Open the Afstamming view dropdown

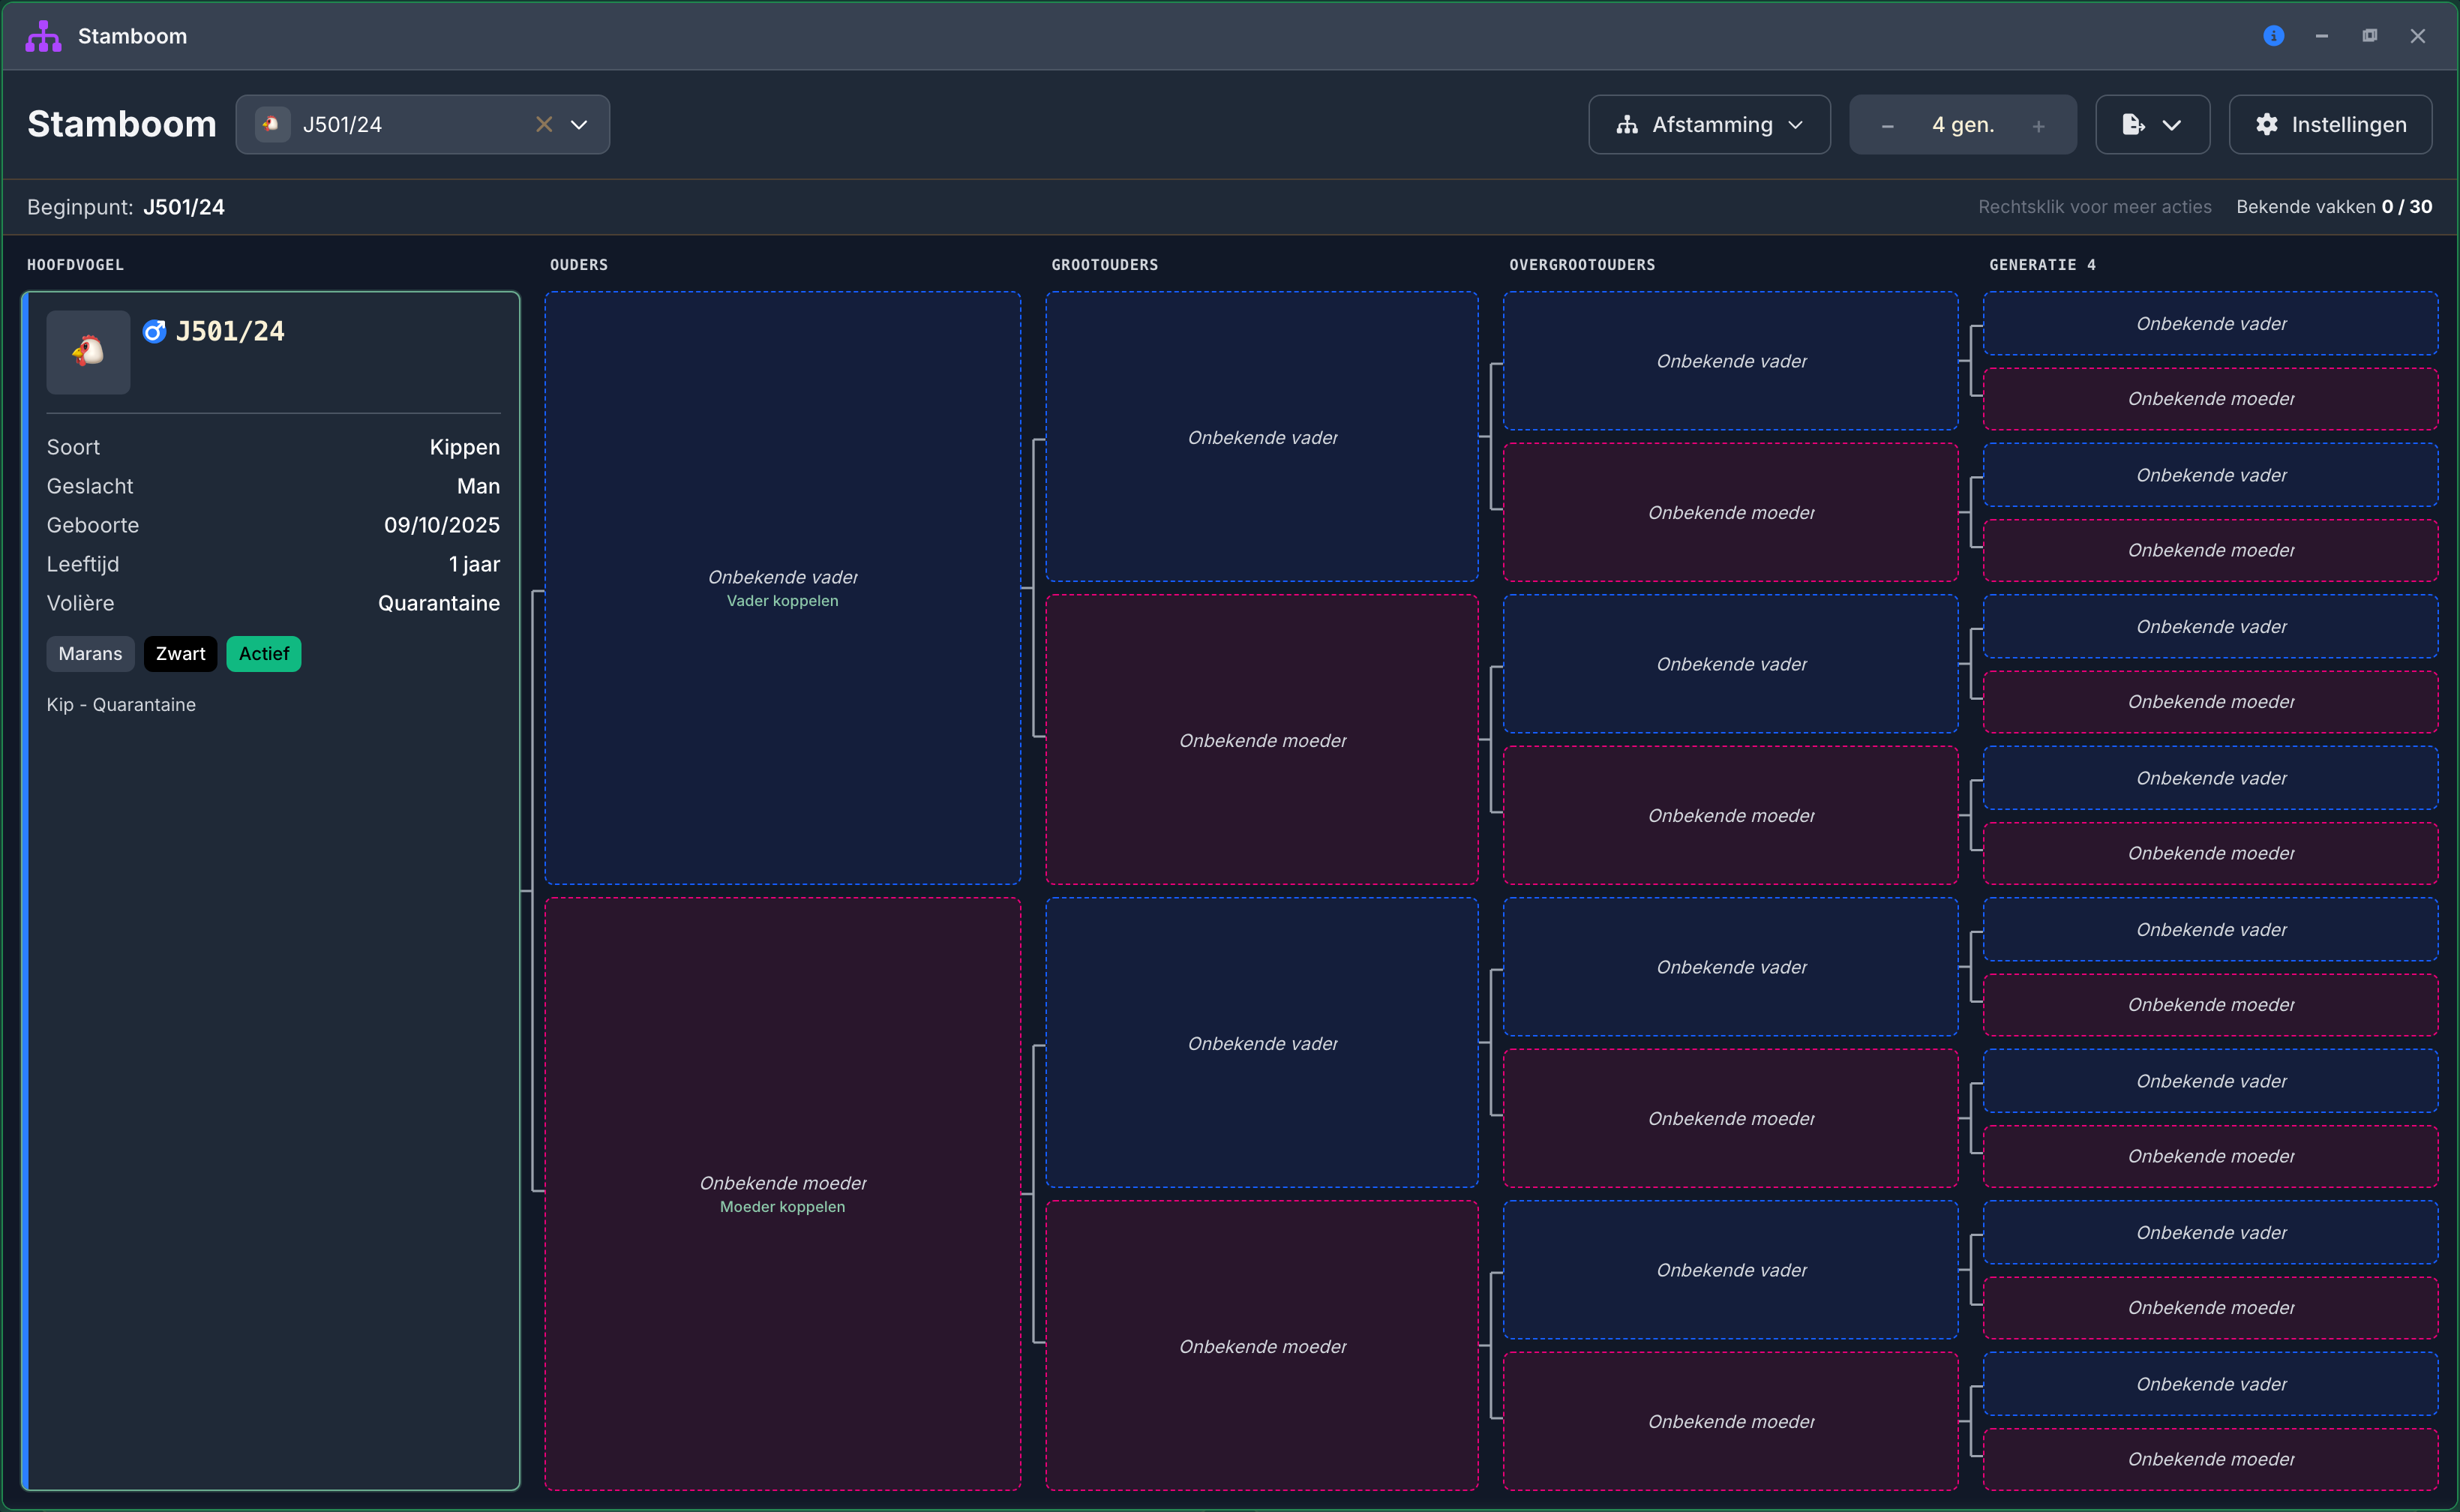[x=1709, y=124]
